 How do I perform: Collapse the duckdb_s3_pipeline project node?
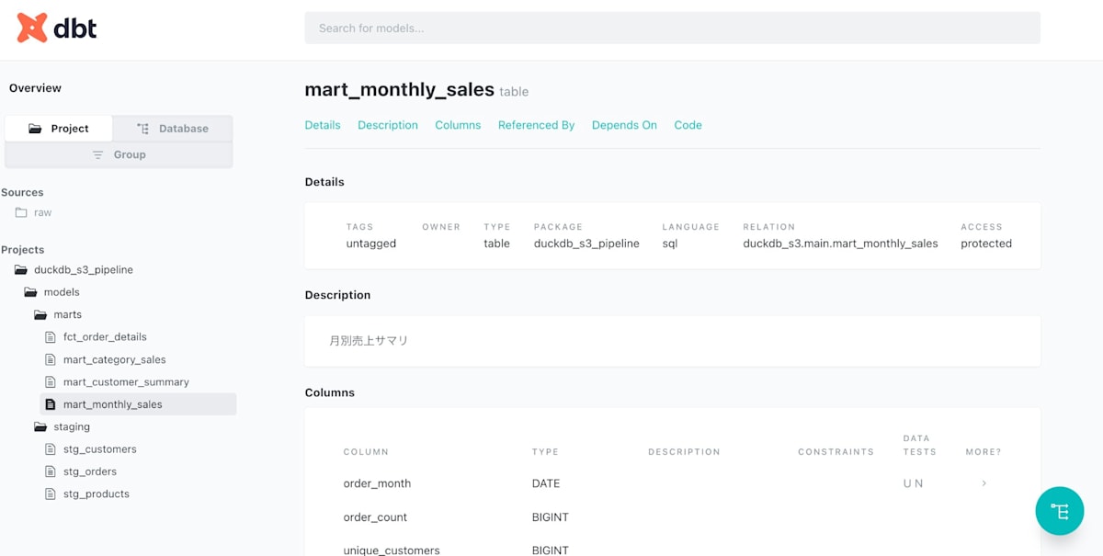(84, 270)
